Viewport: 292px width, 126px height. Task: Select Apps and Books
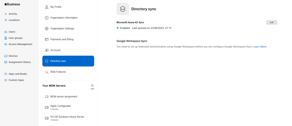(18, 74)
